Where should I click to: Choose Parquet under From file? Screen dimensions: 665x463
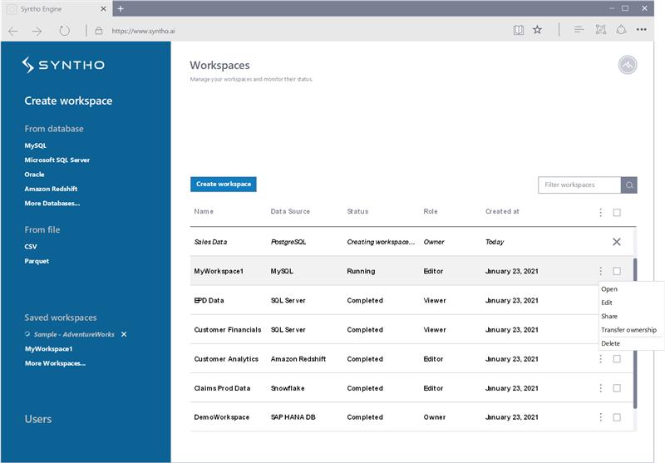(x=37, y=261)
